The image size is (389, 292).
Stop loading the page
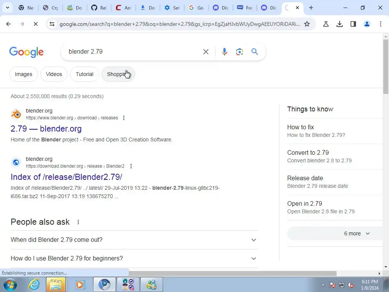pos(35,24)
